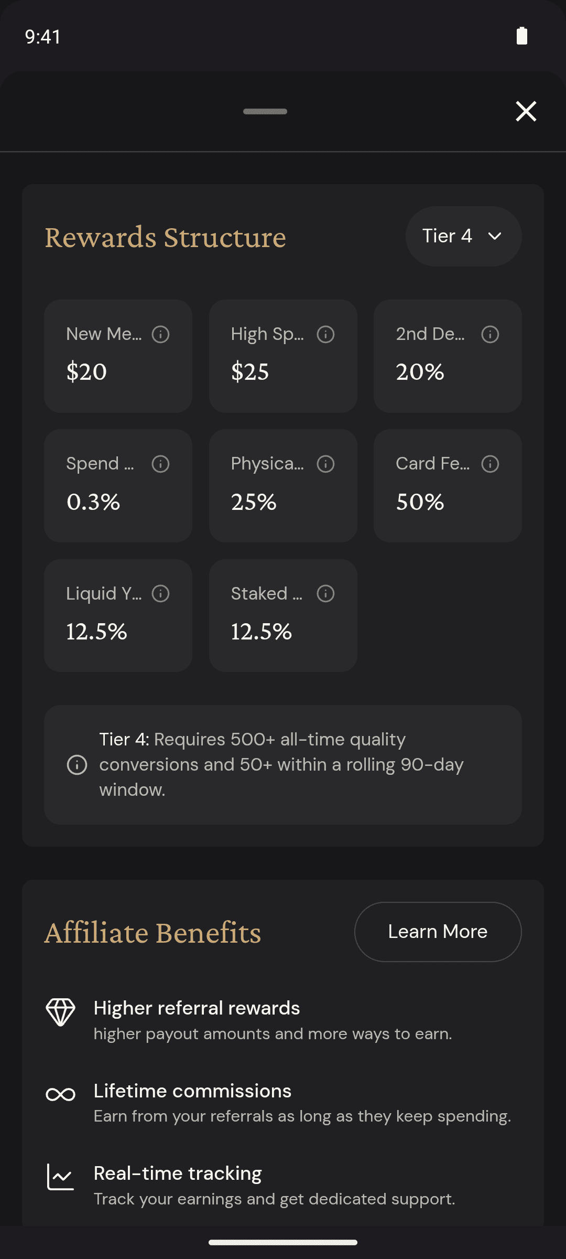Open info for 2nd De... reward
Viewport: 566px width, 1259px height.
(490, 334)
